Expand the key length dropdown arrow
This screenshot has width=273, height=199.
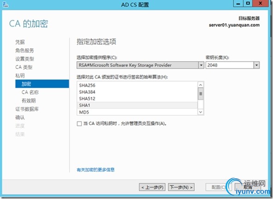pos(256,65)
